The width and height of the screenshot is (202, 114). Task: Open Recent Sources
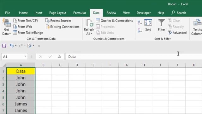pyautogui.click(x=58, y=21)
